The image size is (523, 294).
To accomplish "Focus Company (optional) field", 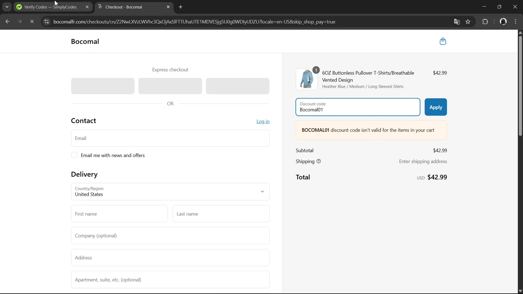I will 170,235.
